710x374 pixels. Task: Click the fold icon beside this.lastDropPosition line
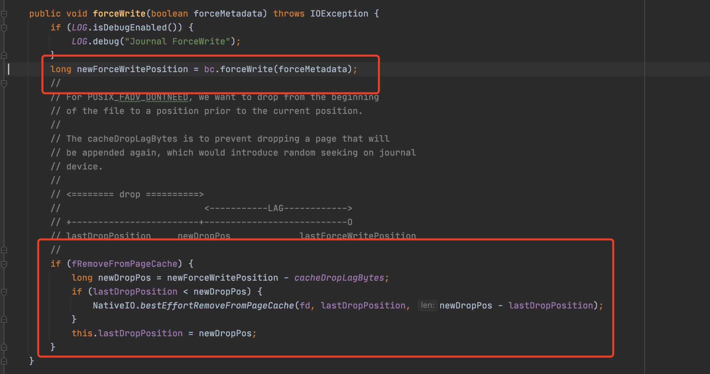[x=4, y=347]
